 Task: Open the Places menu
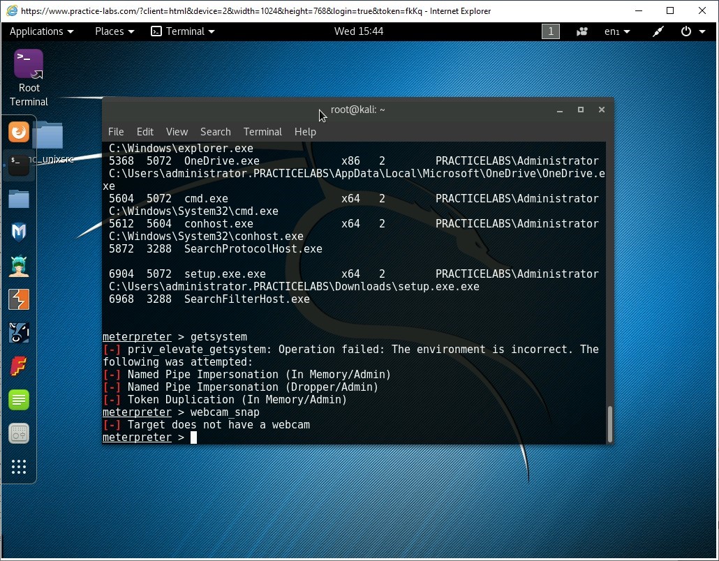tap(114, 31)
